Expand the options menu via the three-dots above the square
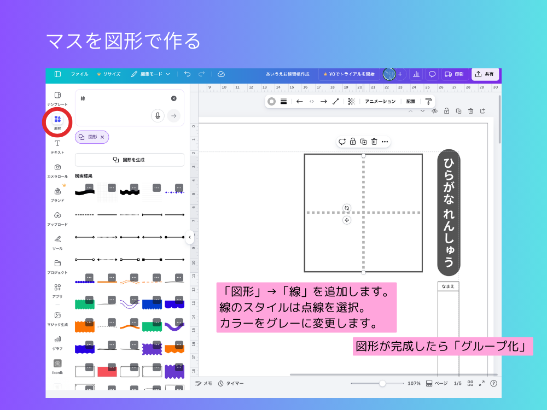547x410 pixels. pyautogui.click(x=385, y=142)
